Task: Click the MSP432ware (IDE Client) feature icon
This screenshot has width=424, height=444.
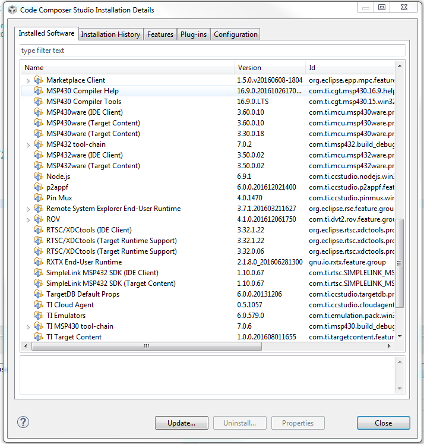Action: coord(39,155)
